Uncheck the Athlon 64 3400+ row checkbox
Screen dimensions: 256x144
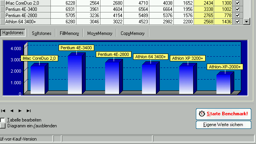(237, 22)
